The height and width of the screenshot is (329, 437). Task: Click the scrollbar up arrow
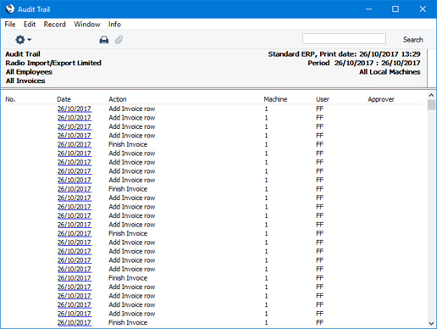[431, 95]
